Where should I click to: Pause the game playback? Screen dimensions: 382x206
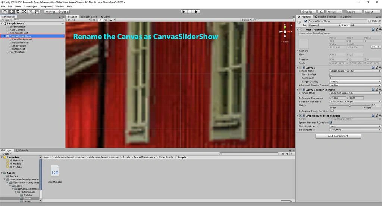[x=190, y=12]
